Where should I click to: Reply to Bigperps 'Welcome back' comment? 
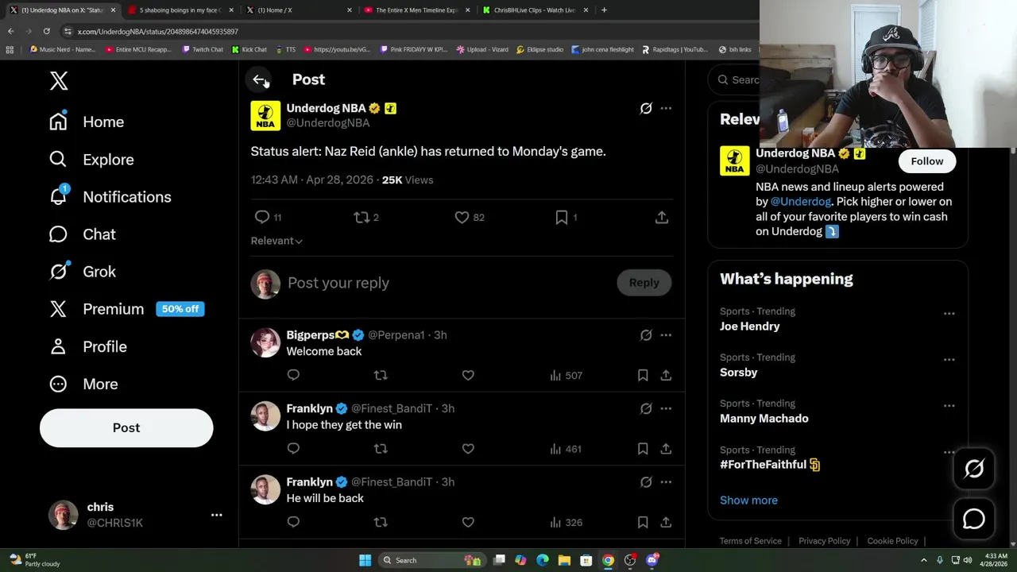coord(293,375)
